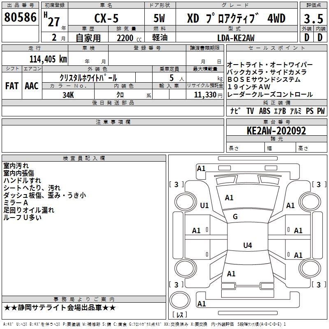Click the A1 mark on rear bumper
Image resolution: width=329 pixels, height=329 pixels.
click(202, 304)
